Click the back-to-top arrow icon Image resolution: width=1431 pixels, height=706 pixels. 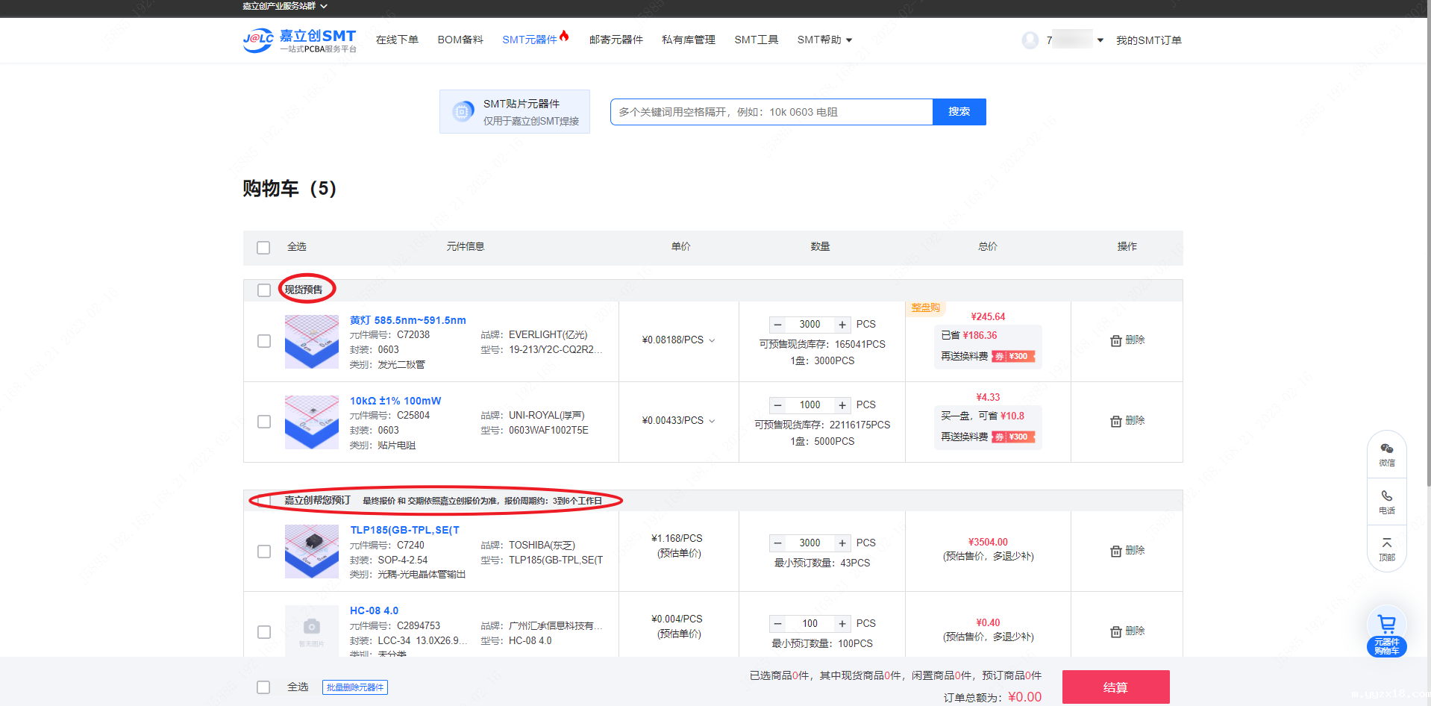pyautogui.click(x=1386, y=548)
